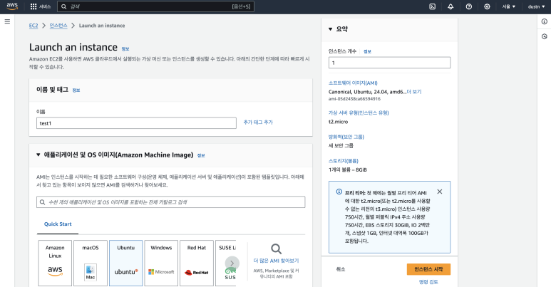551x287 pixels.
Task: Click the firewall security group summary link
Action: [x=346, y=137]
